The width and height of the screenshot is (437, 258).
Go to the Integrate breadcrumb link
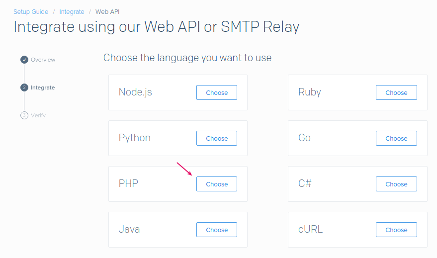point(72,11)
